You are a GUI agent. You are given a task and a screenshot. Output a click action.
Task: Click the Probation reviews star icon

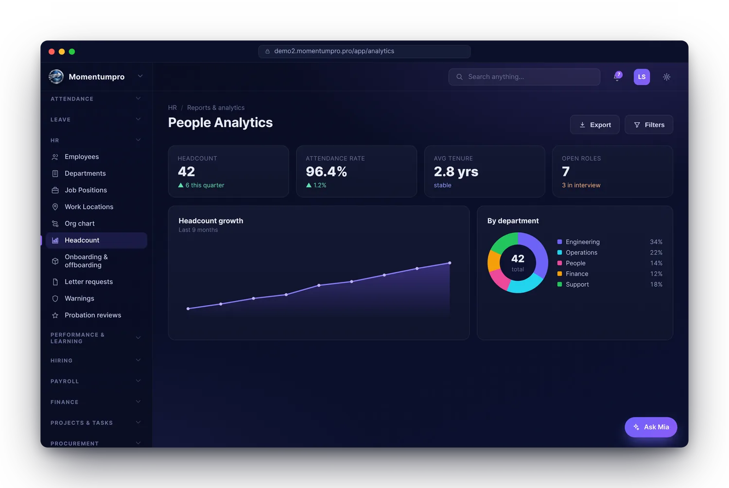[x=55, y=315]
